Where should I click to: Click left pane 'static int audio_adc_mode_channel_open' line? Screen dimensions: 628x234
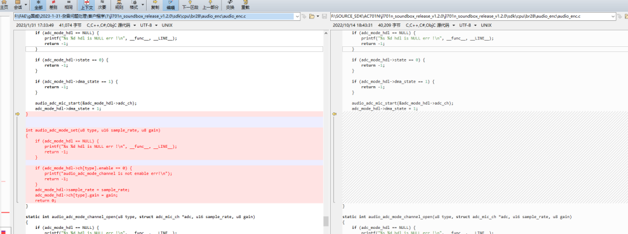point(140,216)
